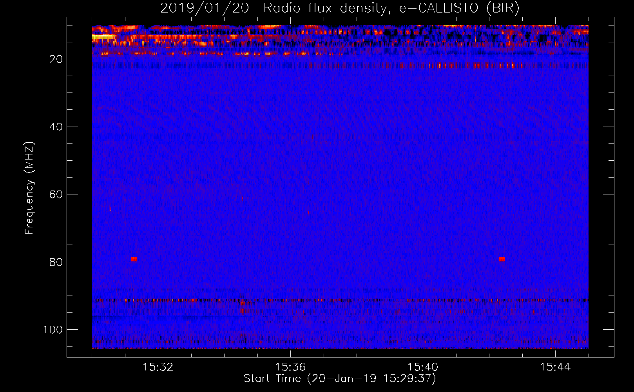Click the 15:40 time tick label
The width and height of the screenshot is (634, 392).
click(423, 367)
